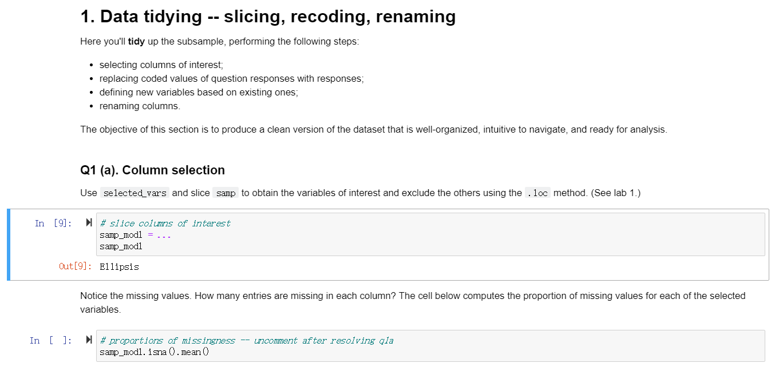
Task: Click the comment slice columns of interest
Action: point(166,223)
